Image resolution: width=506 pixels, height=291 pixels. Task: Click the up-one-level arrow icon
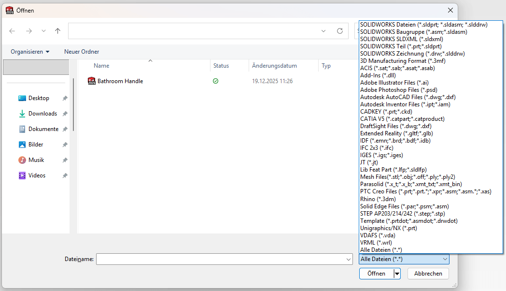[x=57, y=30]
